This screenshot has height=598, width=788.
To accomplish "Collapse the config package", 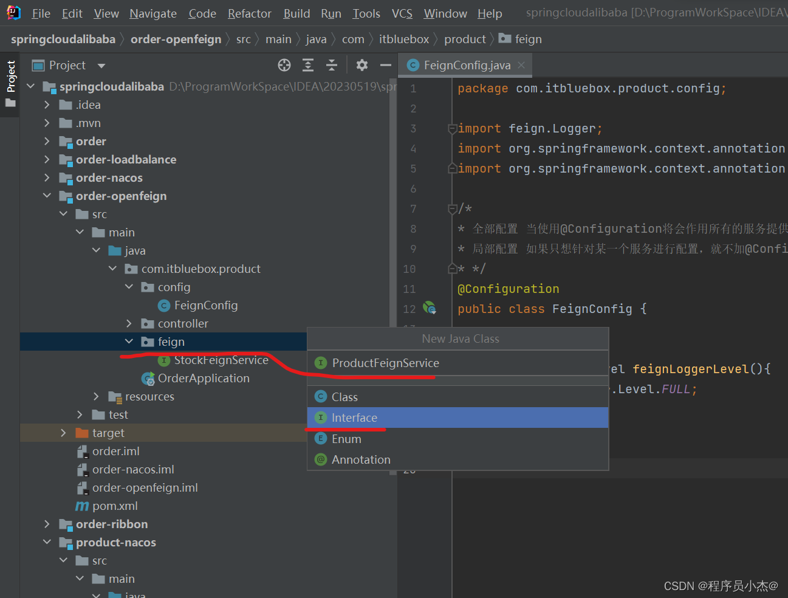I will 129,287.
